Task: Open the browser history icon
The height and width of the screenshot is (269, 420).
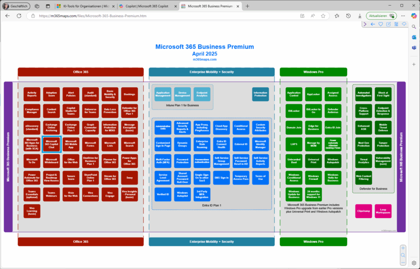Action: point(348,16)
